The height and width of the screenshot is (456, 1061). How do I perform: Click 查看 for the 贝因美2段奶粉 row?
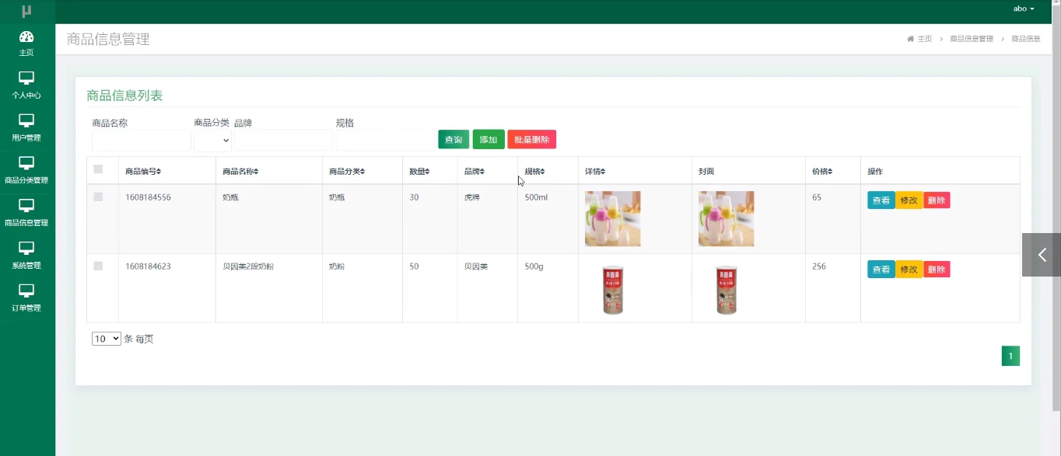(881, 270)
